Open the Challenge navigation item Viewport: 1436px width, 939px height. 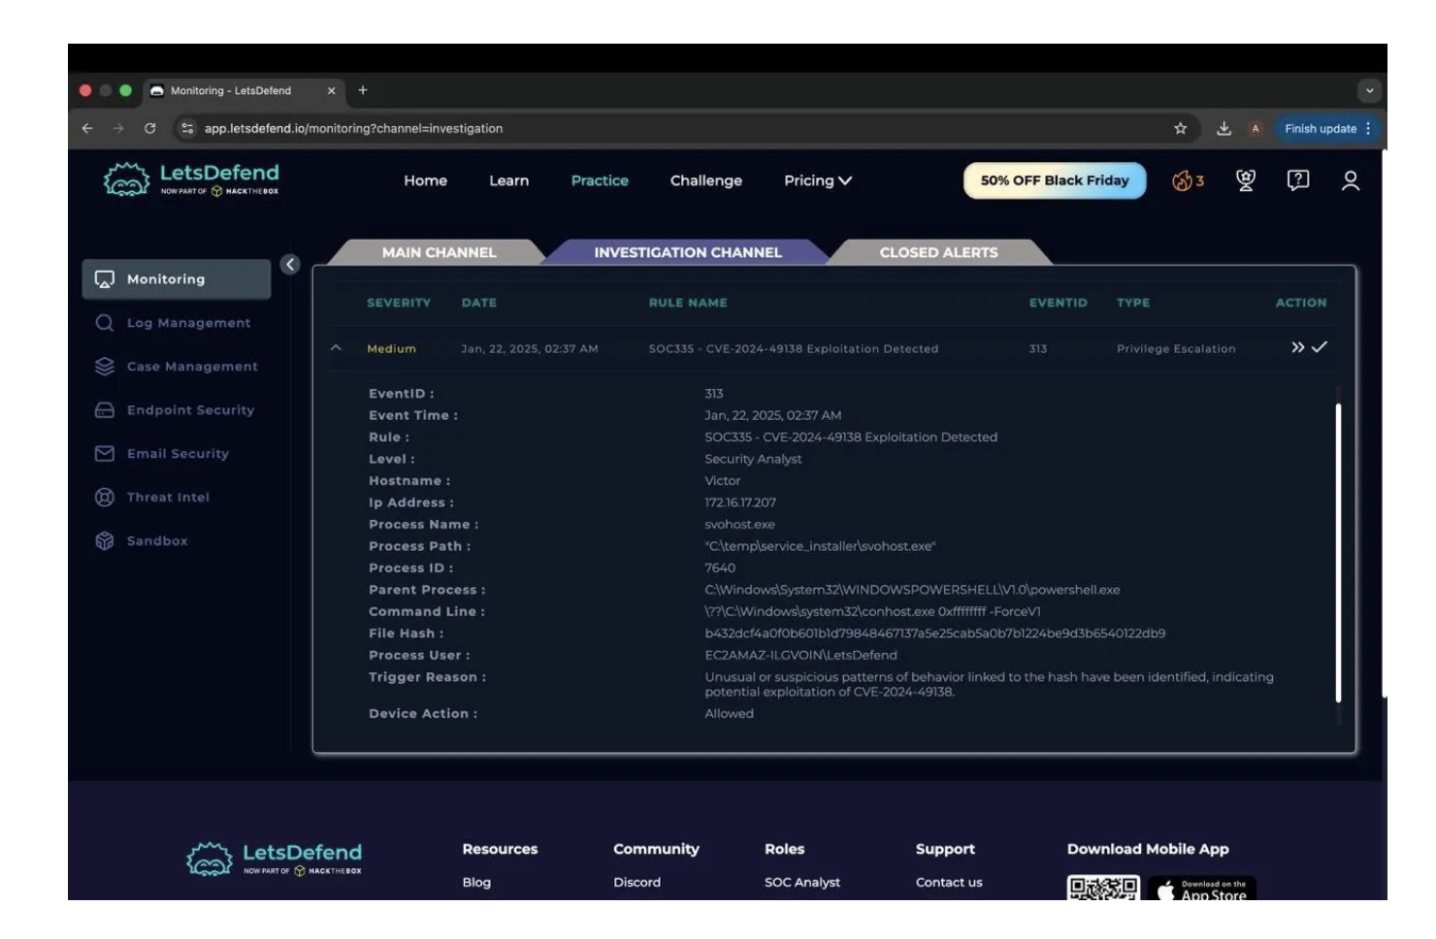click(x=705, y=180)
